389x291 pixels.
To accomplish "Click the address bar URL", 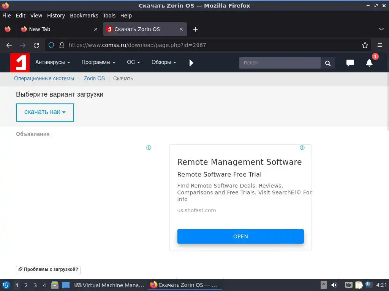I will pos(137,45).
